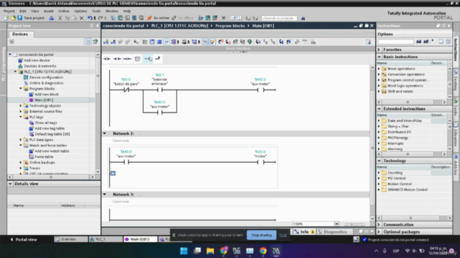This screenshot has width=460, height=258.
Task: Expand the Optional packages section
Action: point(379,231)
